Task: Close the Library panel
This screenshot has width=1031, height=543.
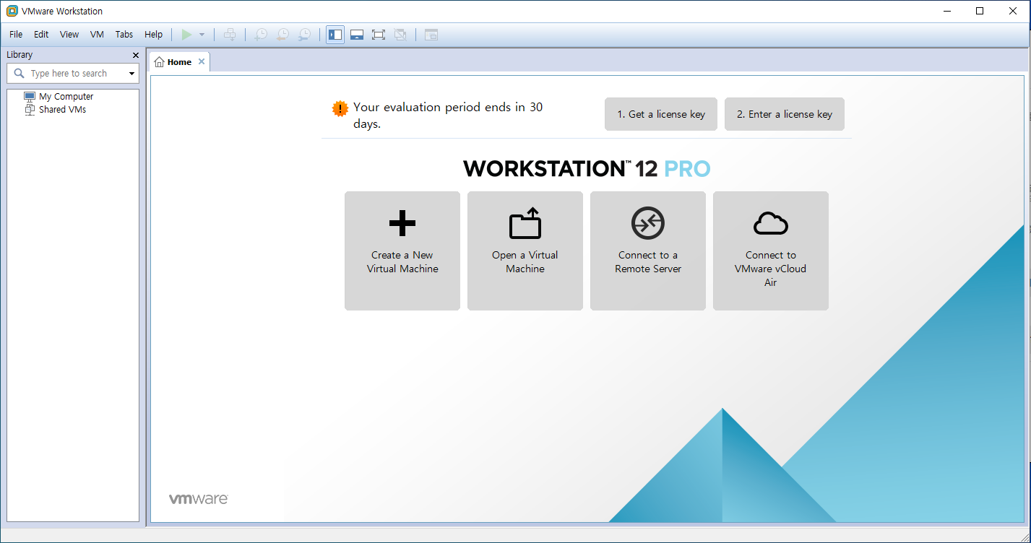Action: pyautogui.click(x=136, y=55)
